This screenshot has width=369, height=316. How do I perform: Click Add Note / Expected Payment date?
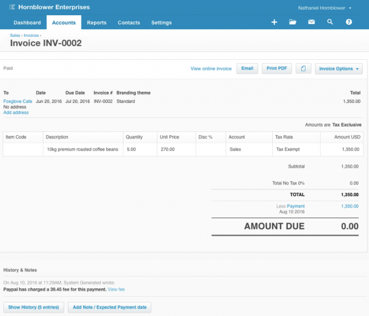click(x=110, y=308)
